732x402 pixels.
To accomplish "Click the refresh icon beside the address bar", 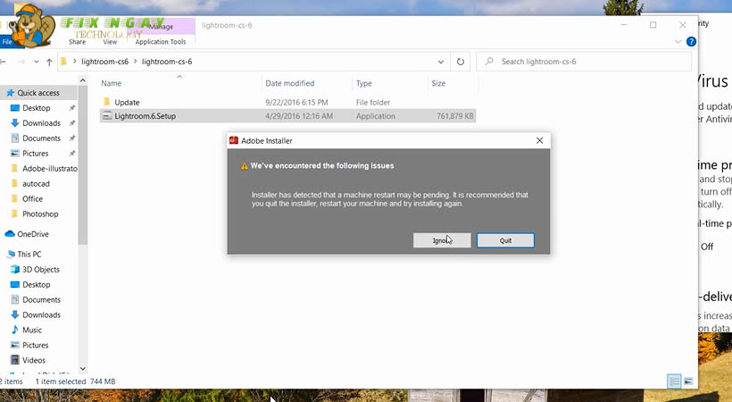I will (x=461, y=62).
